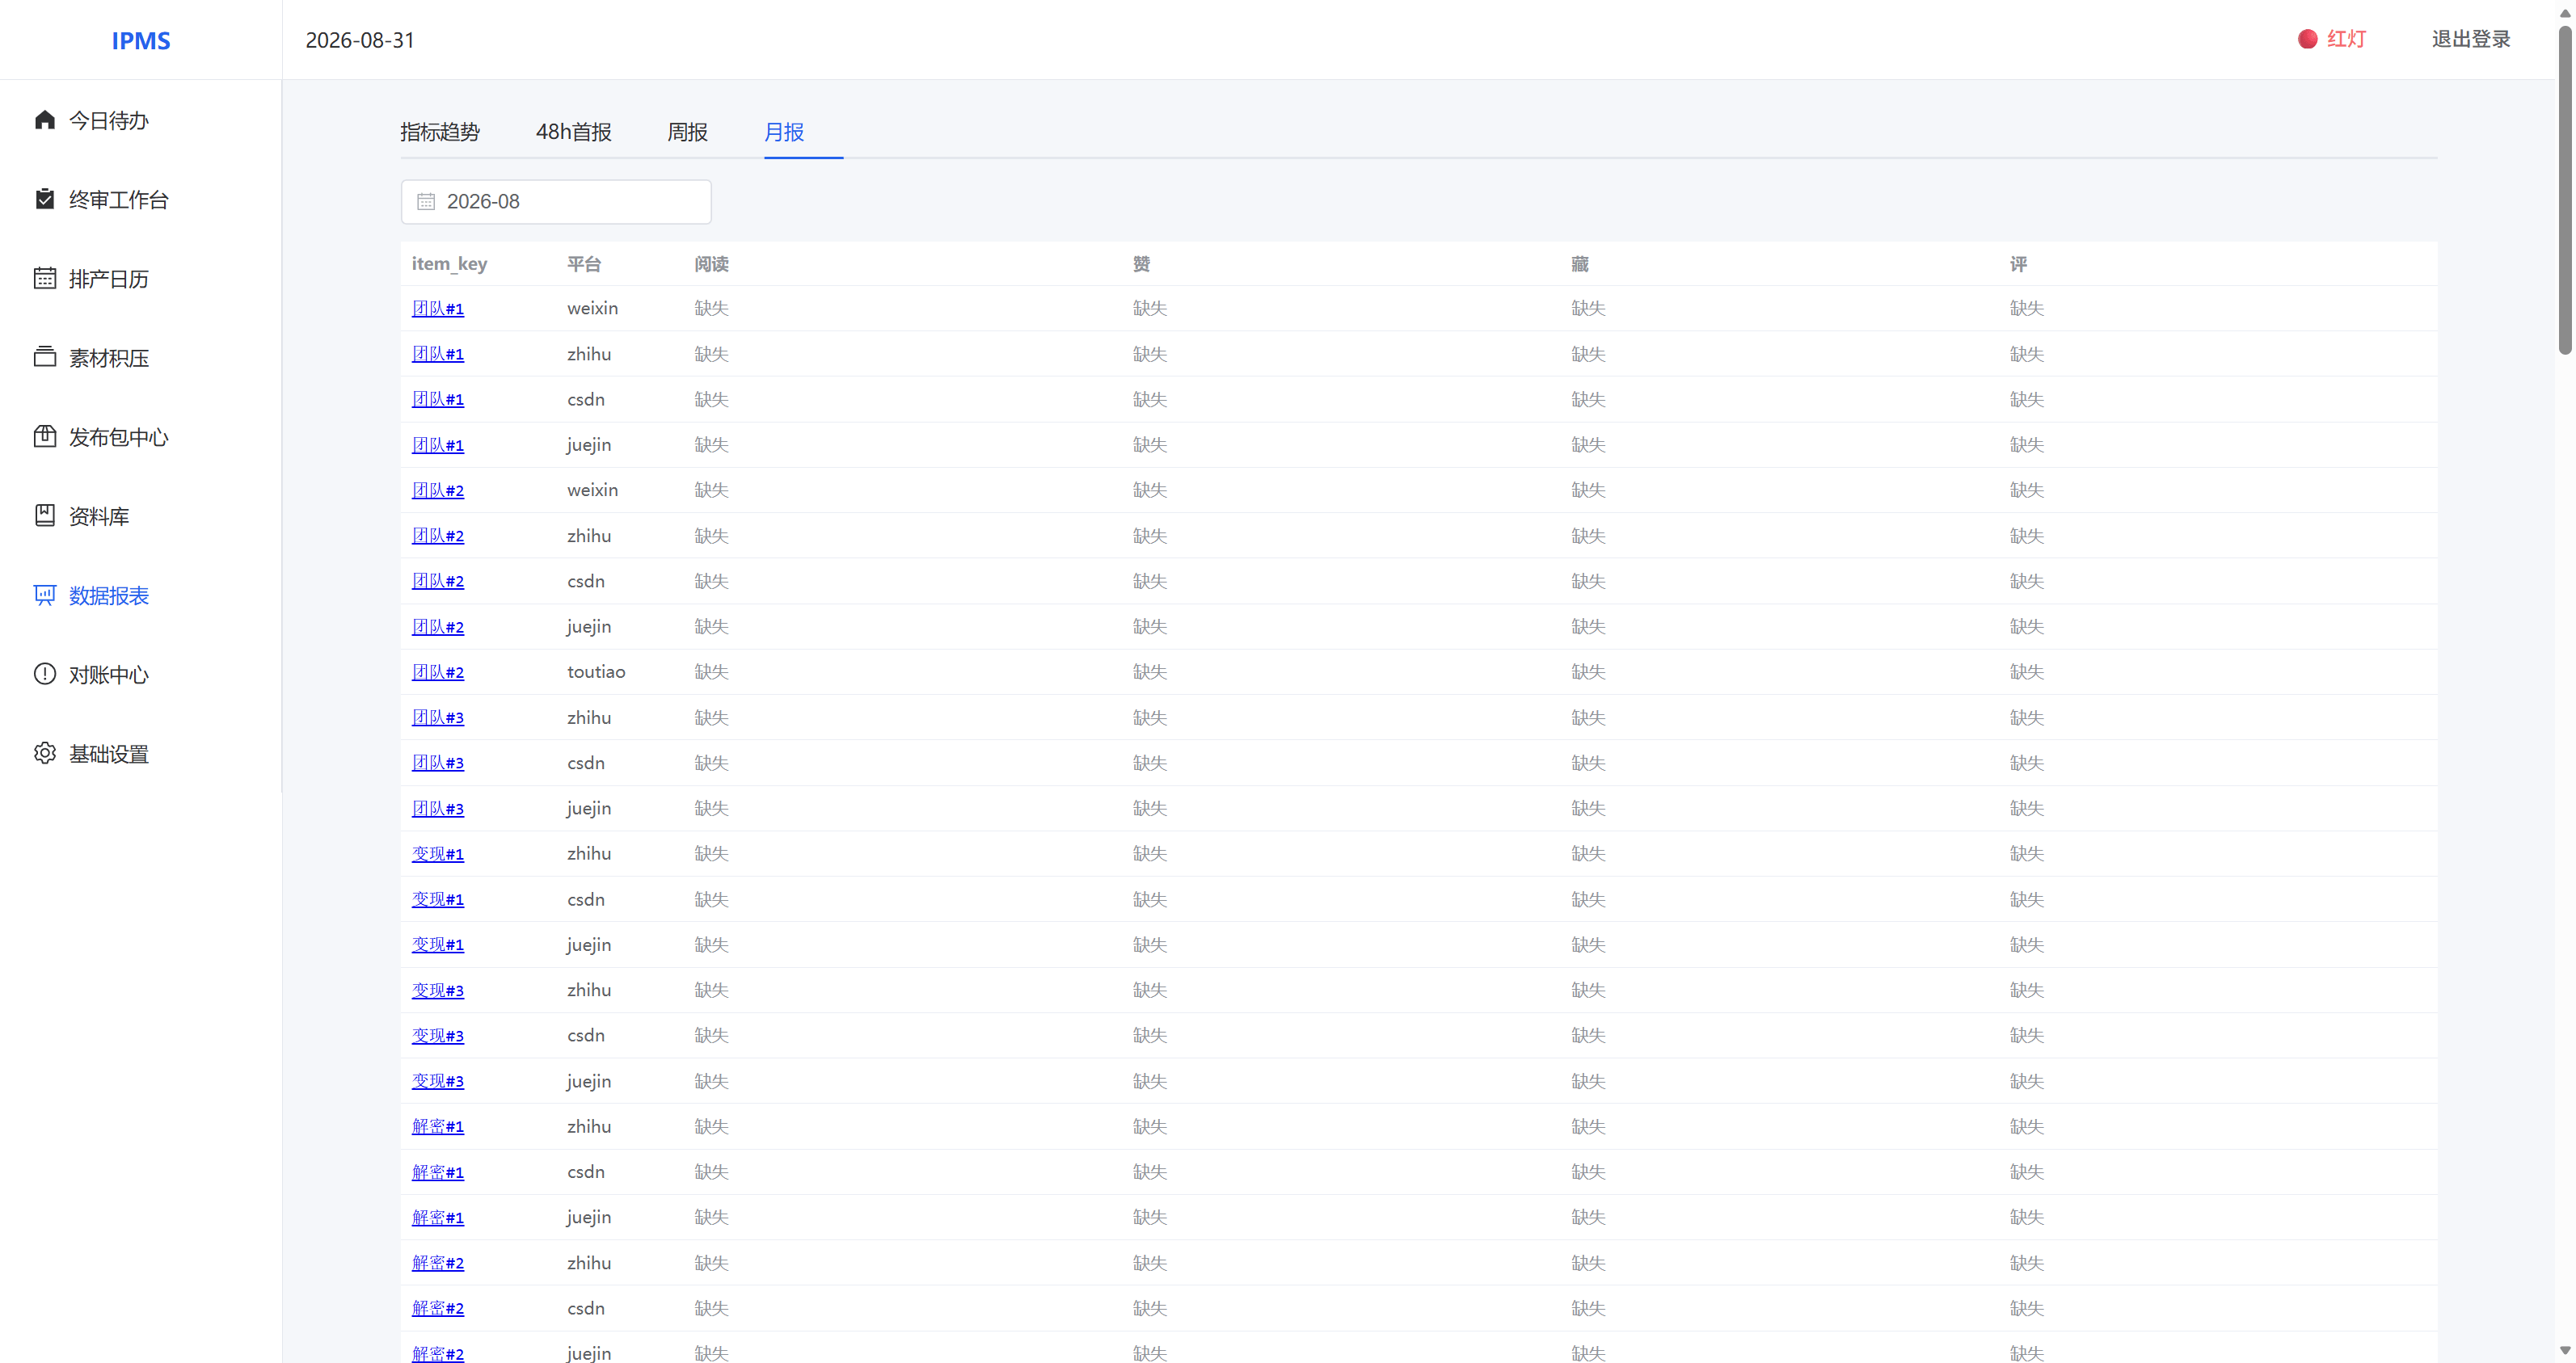Click the 资料库 book icon
Viewport: 2576px width, 1363px height.
pos(44,515)
